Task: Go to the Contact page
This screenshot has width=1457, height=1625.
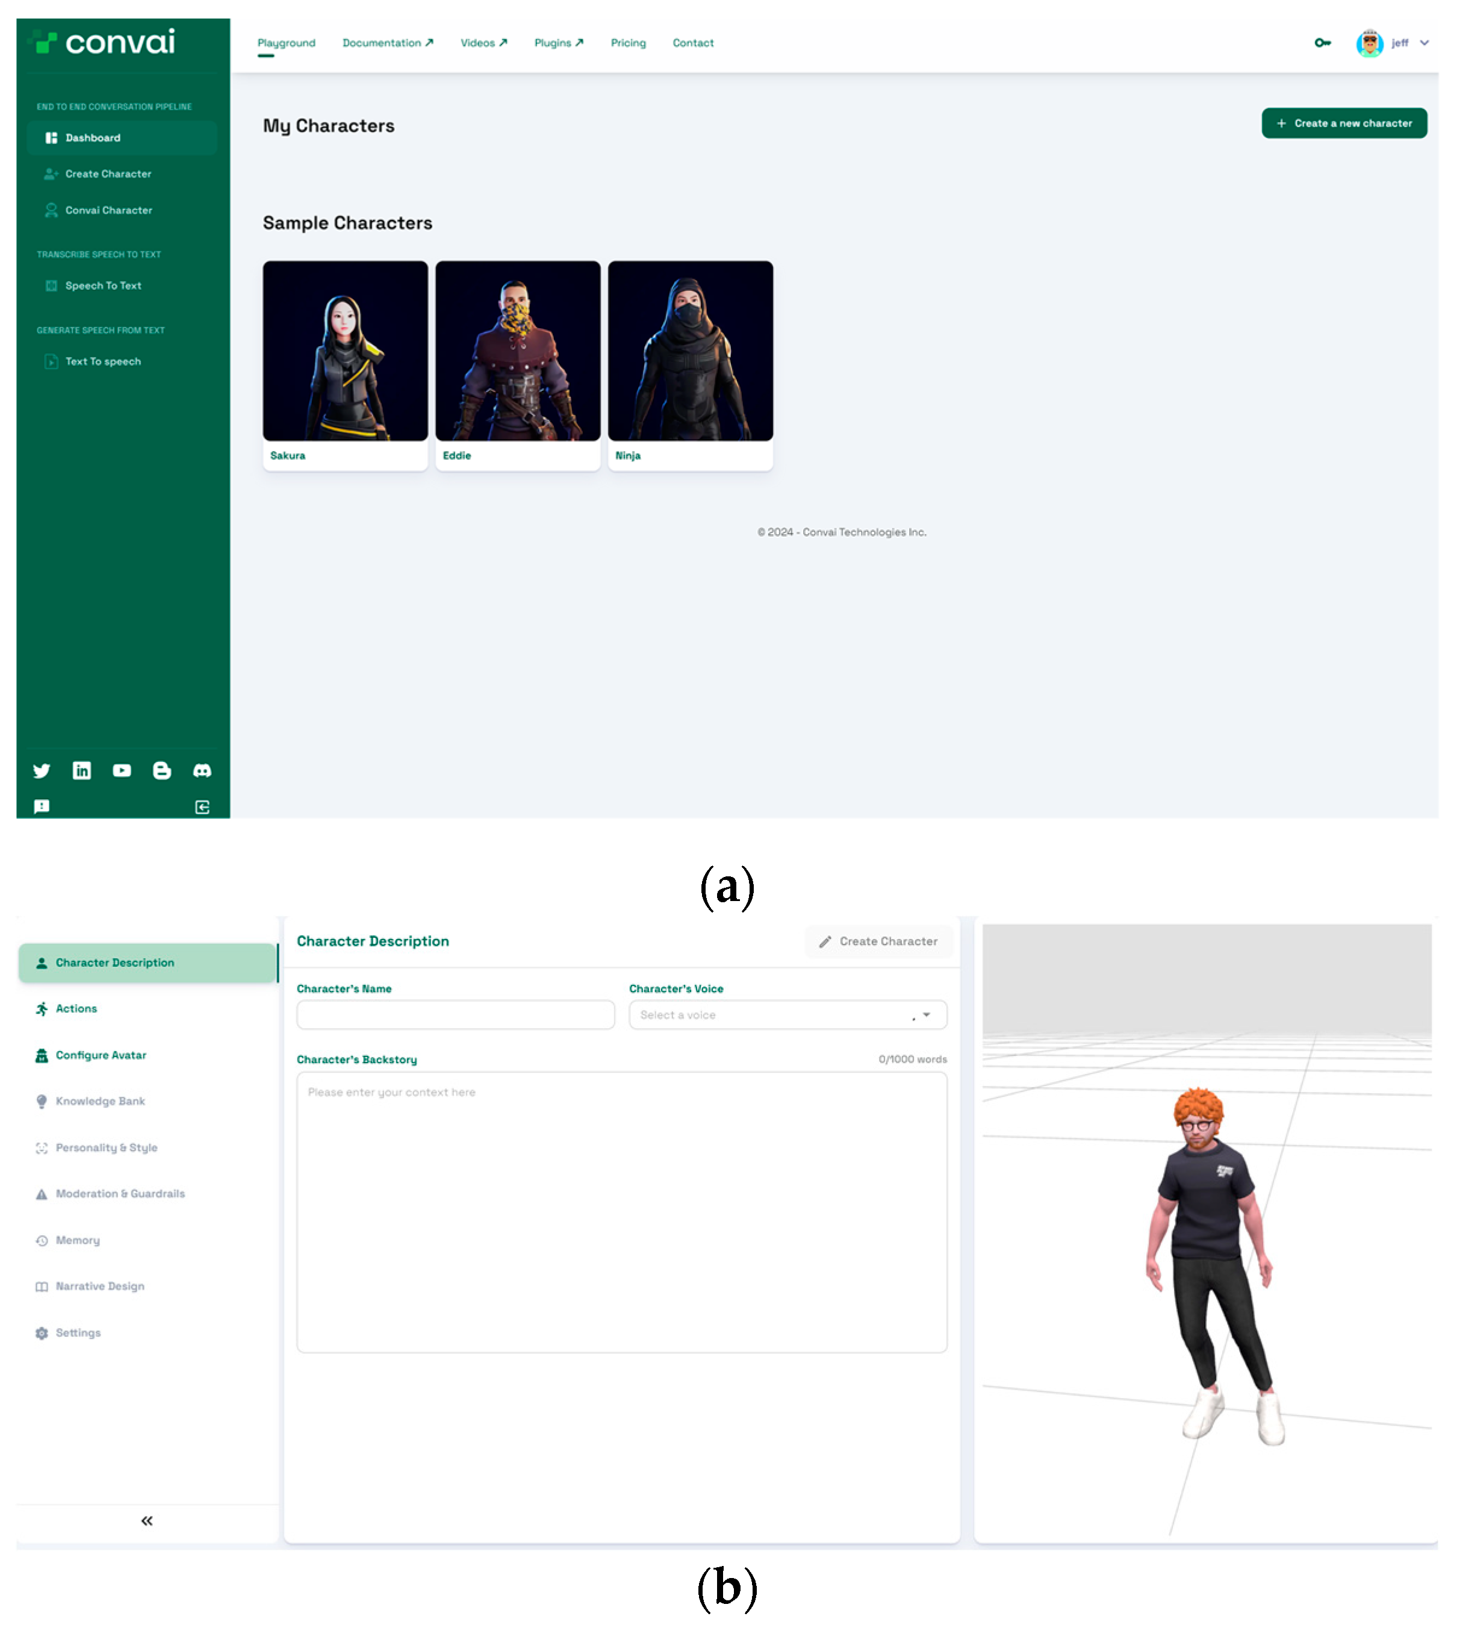Action: point(693,43)
